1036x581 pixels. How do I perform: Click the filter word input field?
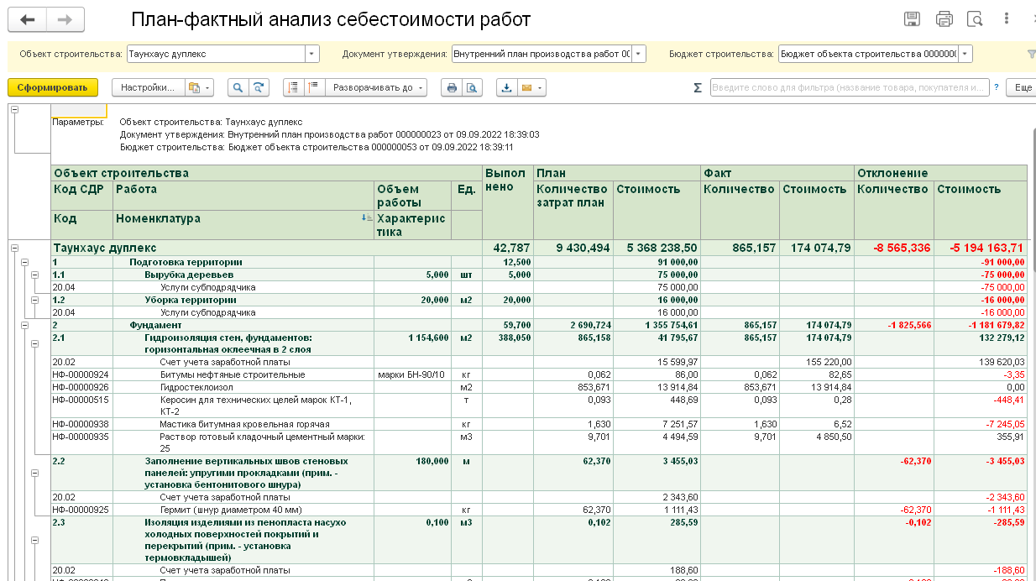(x=848, y=87)
